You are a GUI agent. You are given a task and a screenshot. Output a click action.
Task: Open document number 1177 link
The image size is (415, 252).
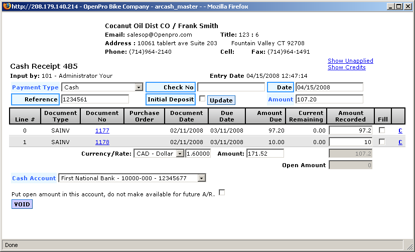pyautogui.click(x=102, y=131)
